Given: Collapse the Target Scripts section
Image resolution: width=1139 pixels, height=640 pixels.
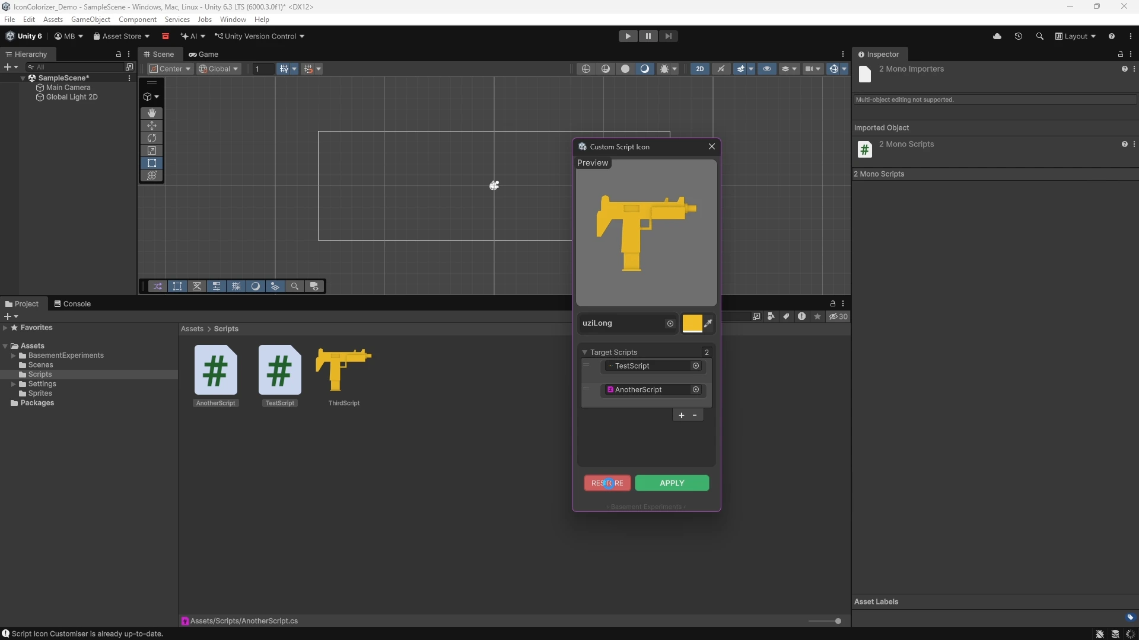Looking at the screenshot, I should [x=585, y=352].
